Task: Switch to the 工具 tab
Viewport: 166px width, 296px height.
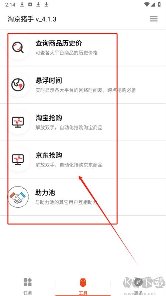Action: pyautogui.click(x=83, y=286)
